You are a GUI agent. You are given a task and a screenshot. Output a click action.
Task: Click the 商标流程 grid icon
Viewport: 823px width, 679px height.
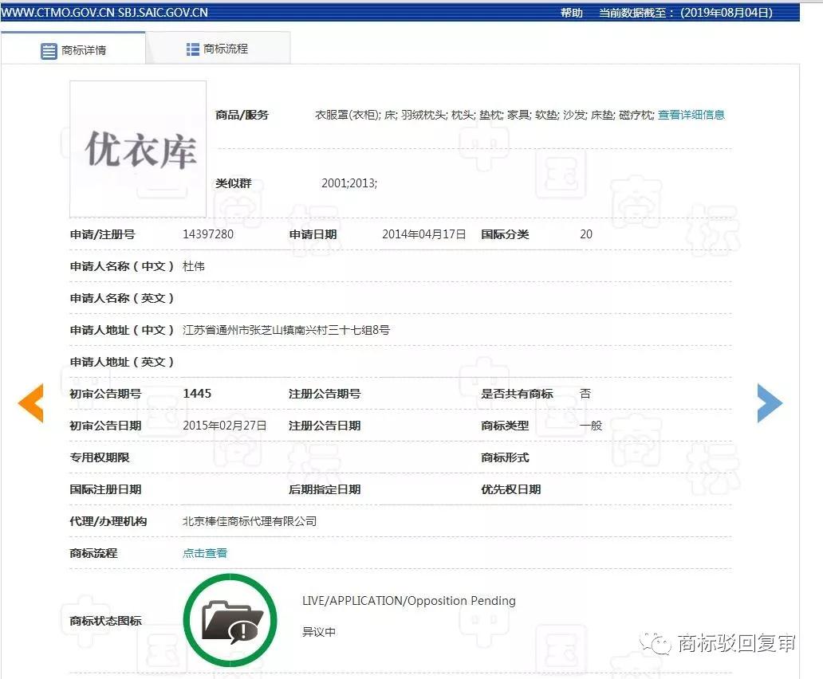pos(193,49)
